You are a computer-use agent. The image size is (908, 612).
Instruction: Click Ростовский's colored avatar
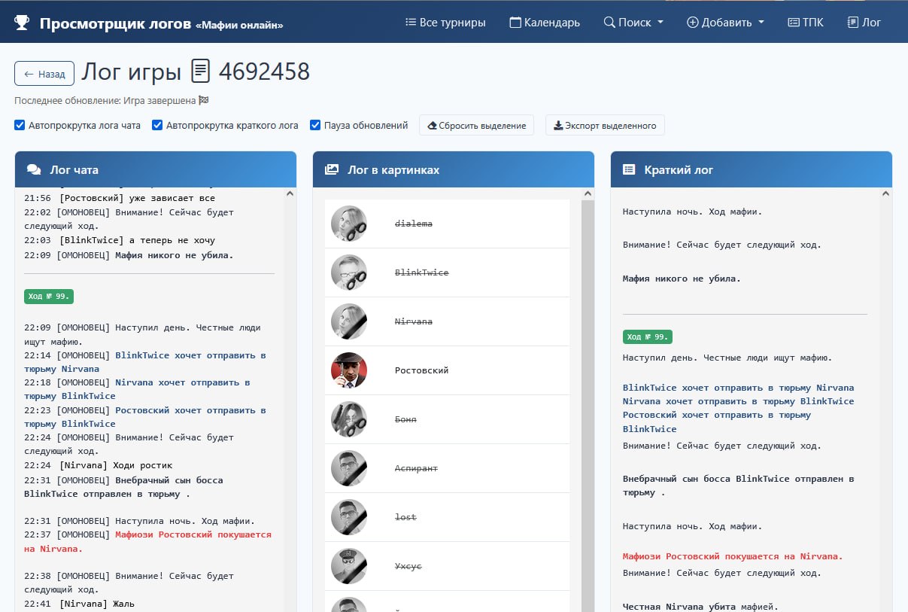(x=349, y=370)
